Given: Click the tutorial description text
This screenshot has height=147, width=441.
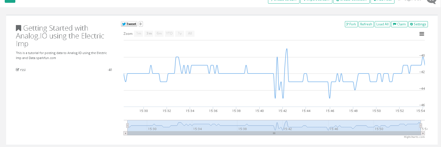Looking at the screenshot, I should [x=61, y=55].
